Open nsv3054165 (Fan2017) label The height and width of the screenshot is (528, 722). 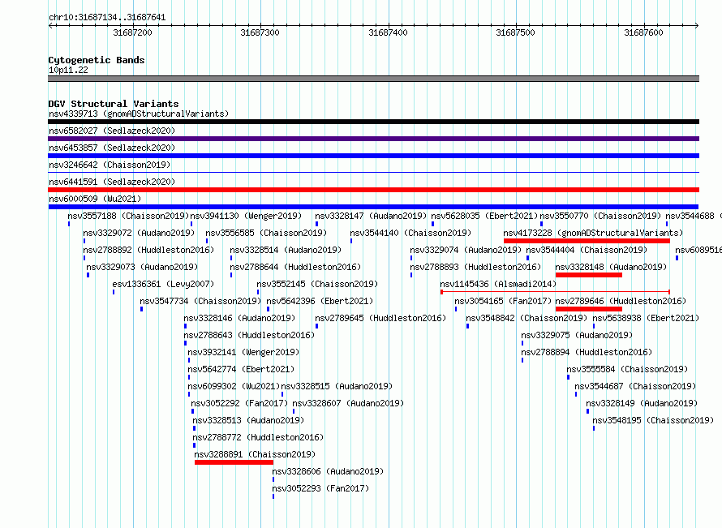click(503, 301)
